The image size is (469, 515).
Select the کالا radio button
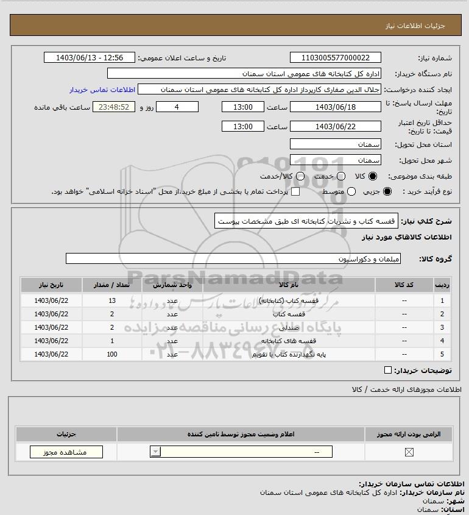click(x=373, y=176)
